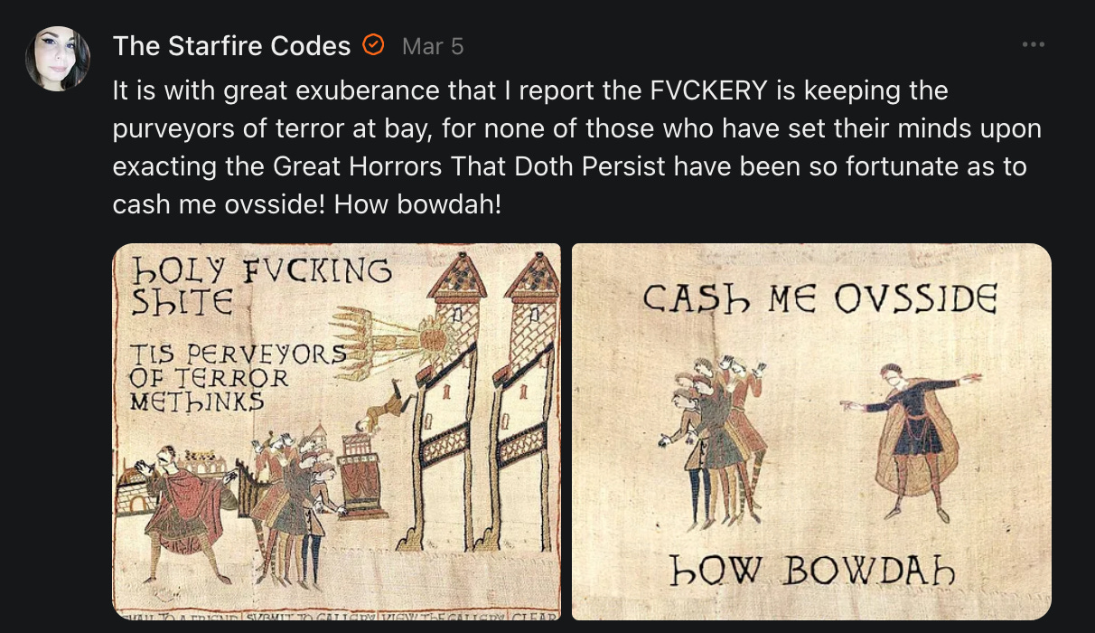1095x633 pixels.
Task: Open The Starfire Codes profile avatar
Action: click(x=58, y=59)
